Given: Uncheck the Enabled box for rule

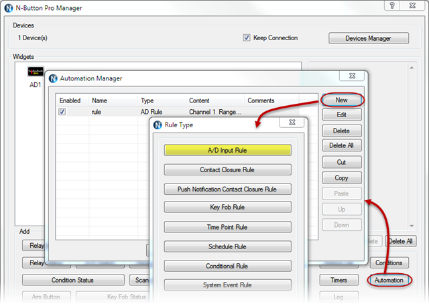Looking at the screenshot, I should [x=62, y=112].
